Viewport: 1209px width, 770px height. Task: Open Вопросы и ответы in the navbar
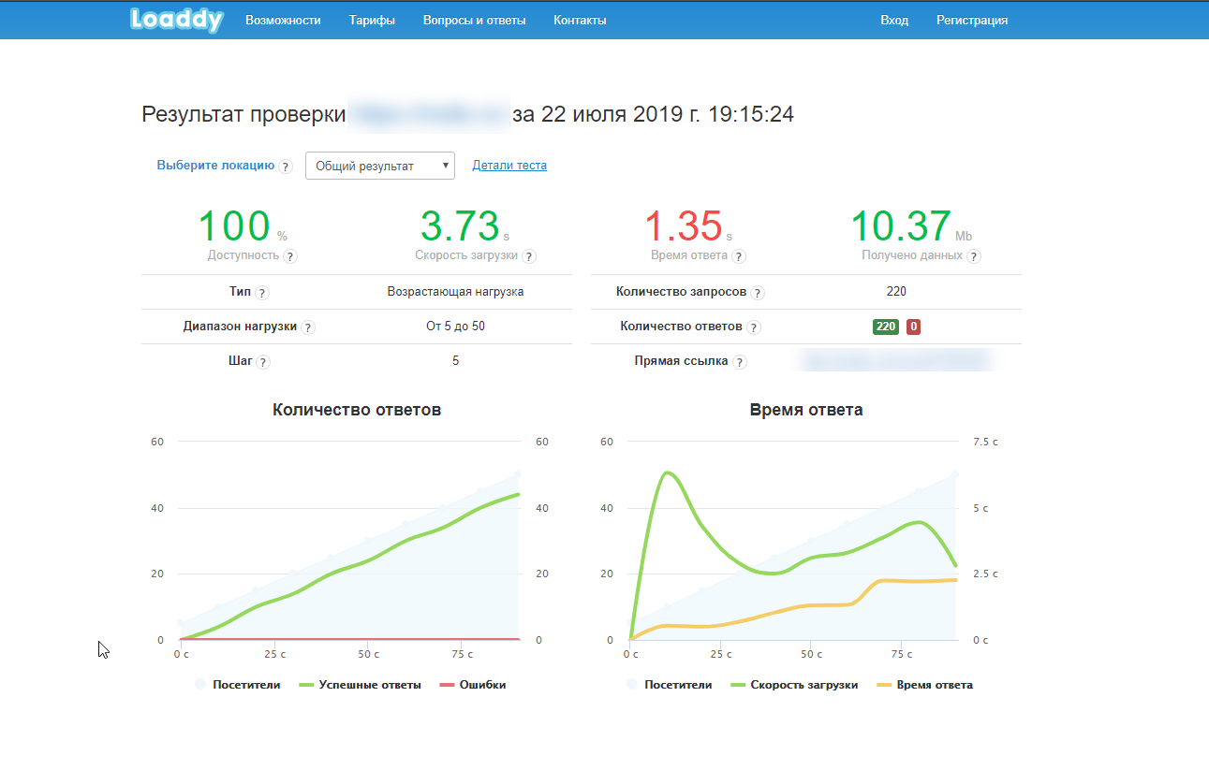pos(474,20)
